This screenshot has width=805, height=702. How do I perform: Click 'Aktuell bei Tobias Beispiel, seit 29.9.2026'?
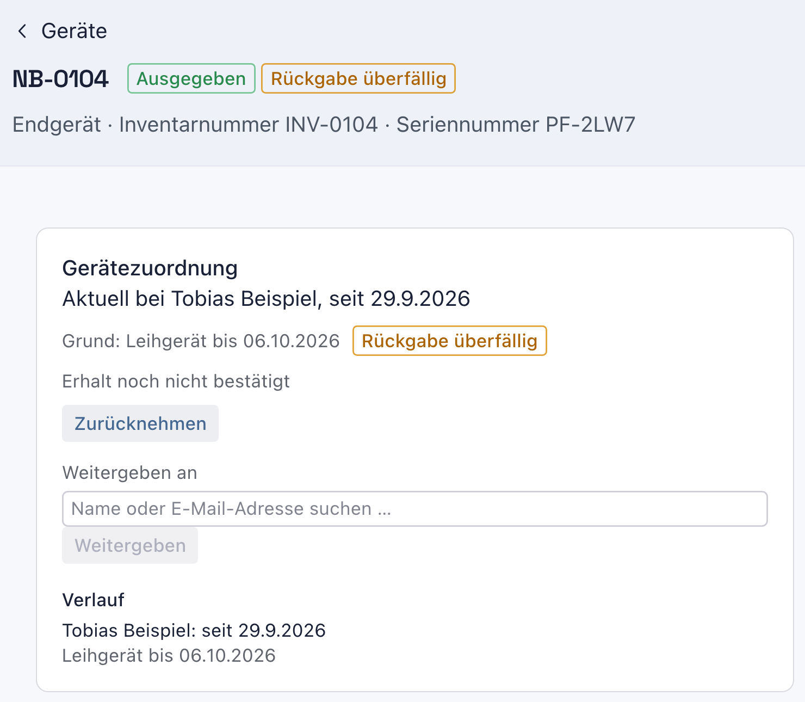(x=267, y=299)
